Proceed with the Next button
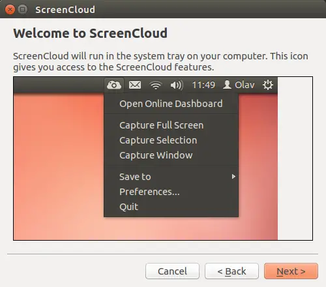The width and height of the screenshot is (326, 287). (x=291, y=271)
